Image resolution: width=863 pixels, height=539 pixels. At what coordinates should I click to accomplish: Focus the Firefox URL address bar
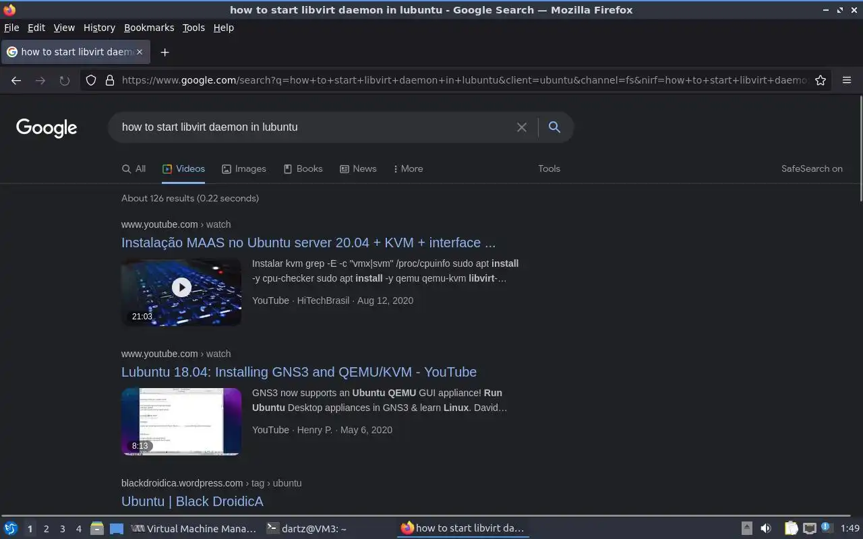pos(464,80)
